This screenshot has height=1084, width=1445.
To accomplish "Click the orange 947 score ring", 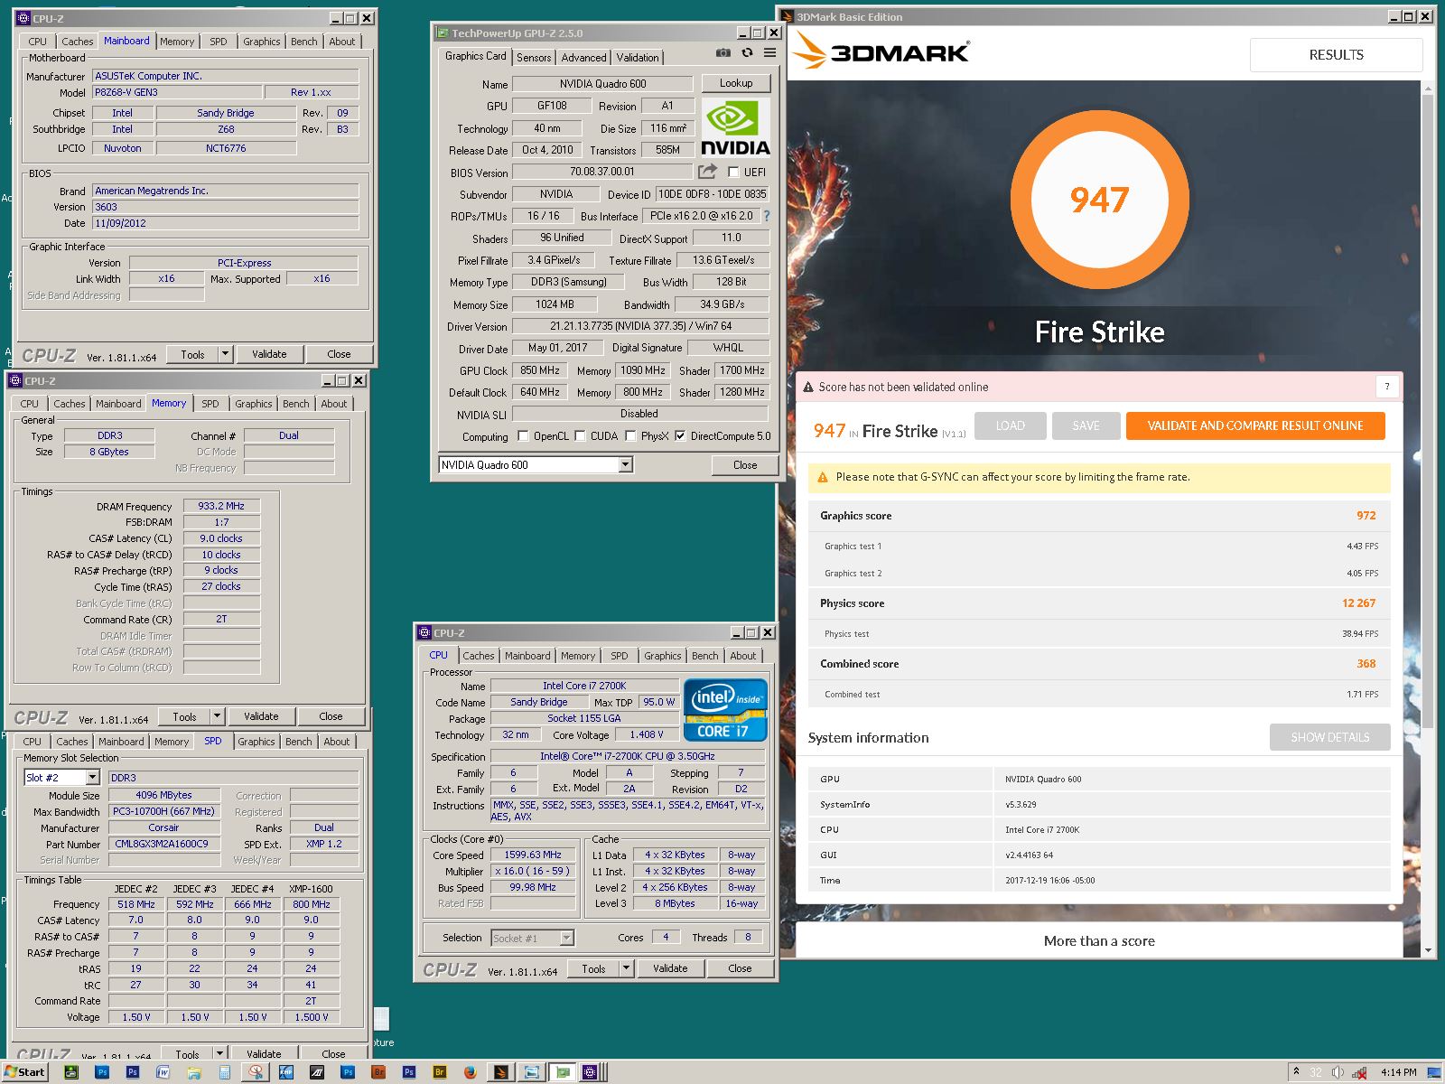I will coord(1099,199).
